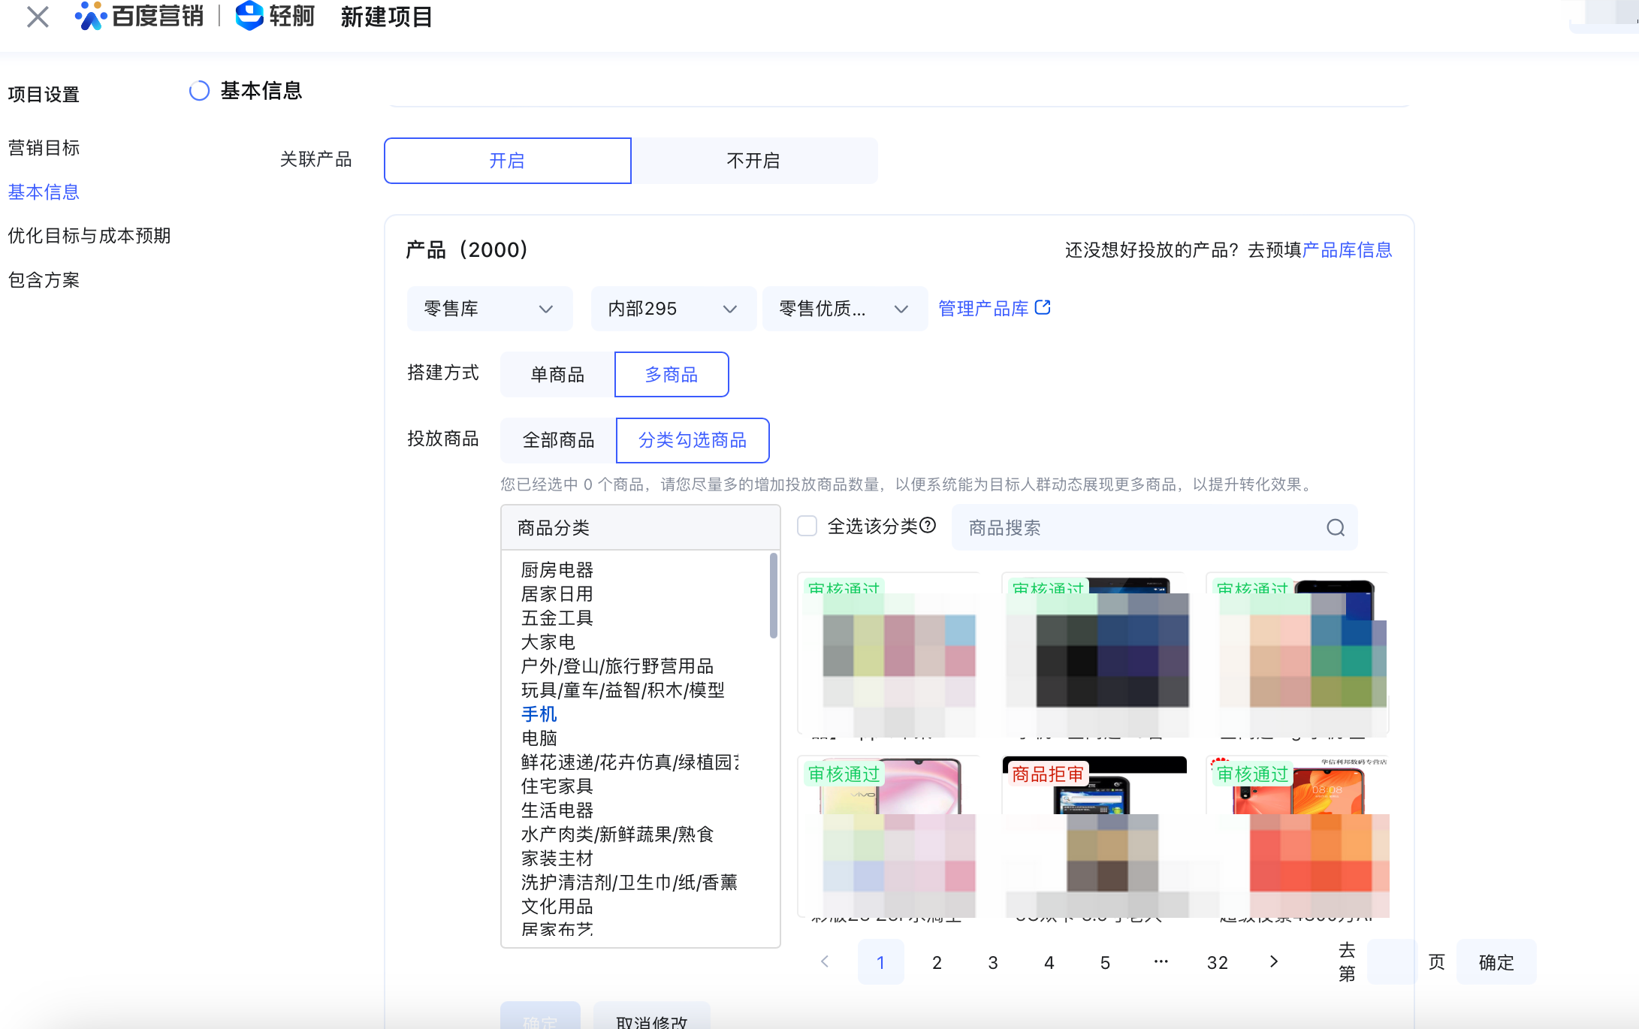Click the Baidu Marketing paw logo
Viewport: 1639px width, 1029px height.
click(91, 16)
